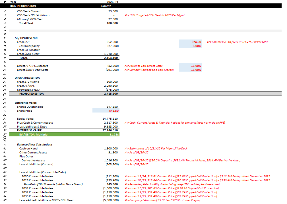Click row header number 42

tap(5, 149)
